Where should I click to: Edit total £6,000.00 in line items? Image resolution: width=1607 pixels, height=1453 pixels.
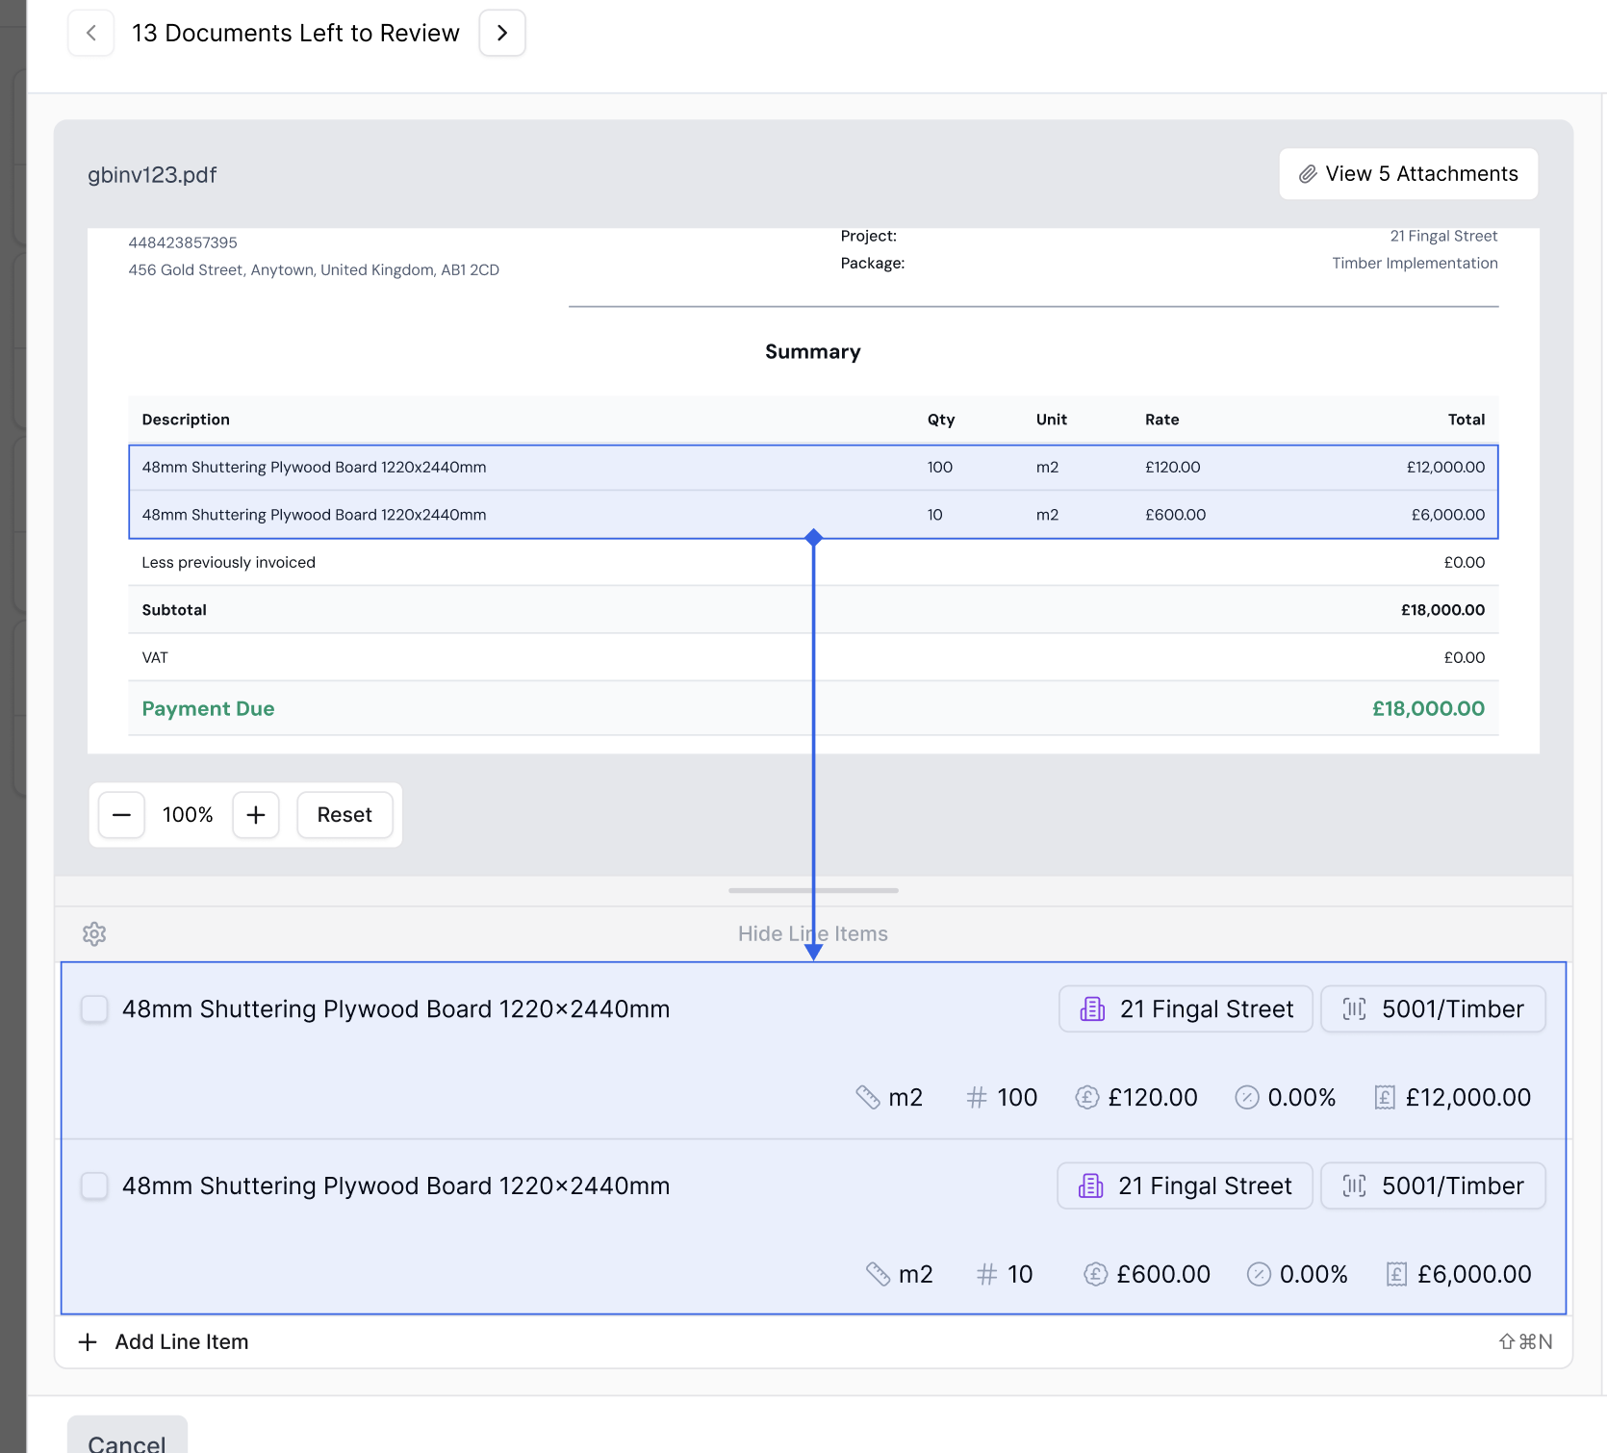1474,1275
